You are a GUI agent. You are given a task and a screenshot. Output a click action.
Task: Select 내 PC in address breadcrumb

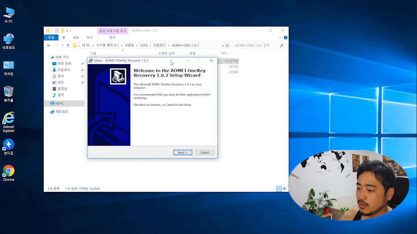86,46
